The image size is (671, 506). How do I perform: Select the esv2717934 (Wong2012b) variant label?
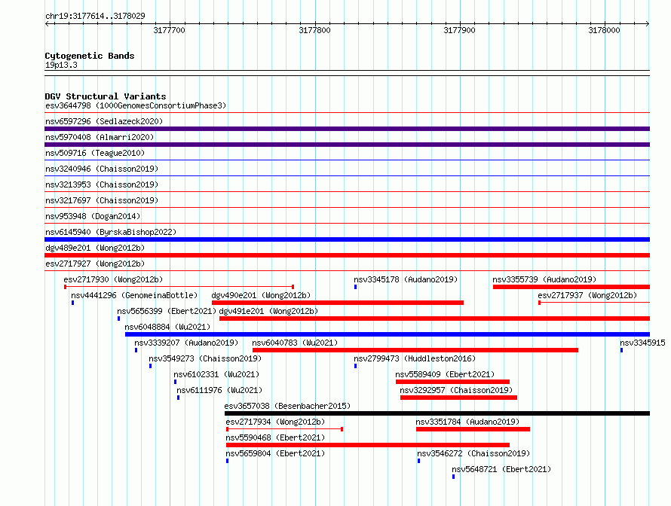coord(274,422)
